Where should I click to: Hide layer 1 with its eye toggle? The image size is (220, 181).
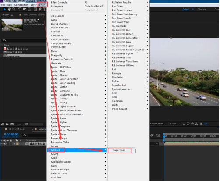coord(2,144)
